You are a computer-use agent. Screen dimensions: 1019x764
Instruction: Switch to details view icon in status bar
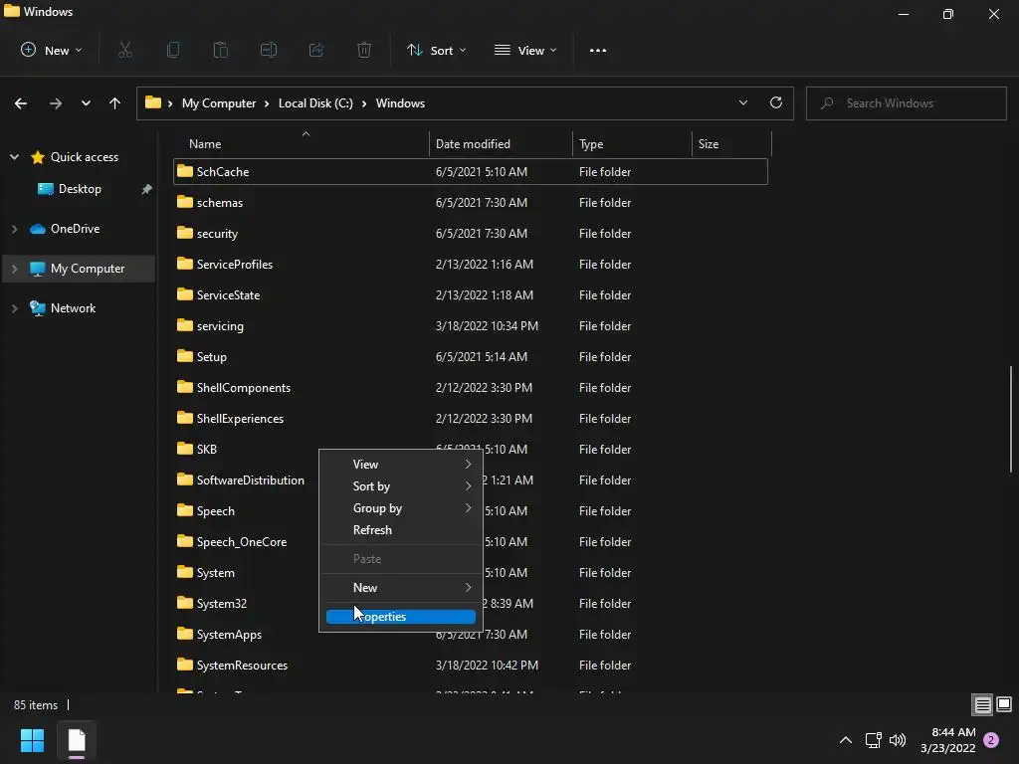tap(982, 704)
